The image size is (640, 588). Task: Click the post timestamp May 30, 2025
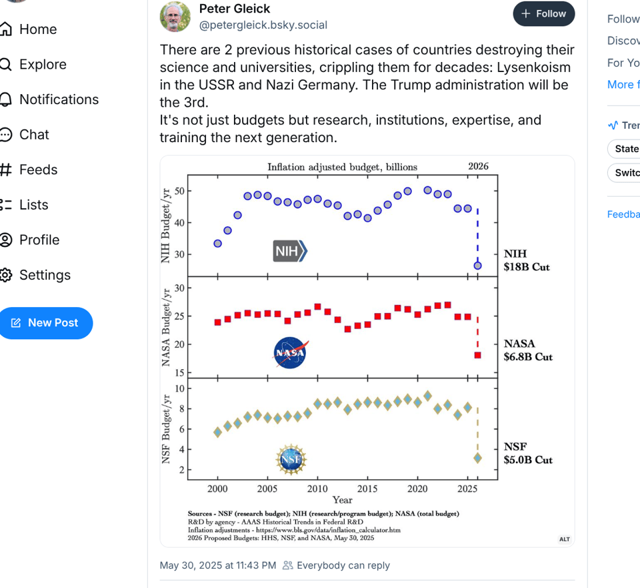pyautogui.click(x=217, y=565)
